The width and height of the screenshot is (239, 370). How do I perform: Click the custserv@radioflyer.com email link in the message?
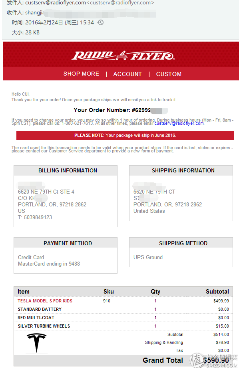pos(179,124)
